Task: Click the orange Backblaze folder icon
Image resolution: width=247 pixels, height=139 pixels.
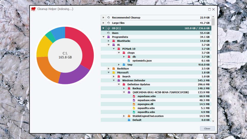Action: click(x=114, y=68)
